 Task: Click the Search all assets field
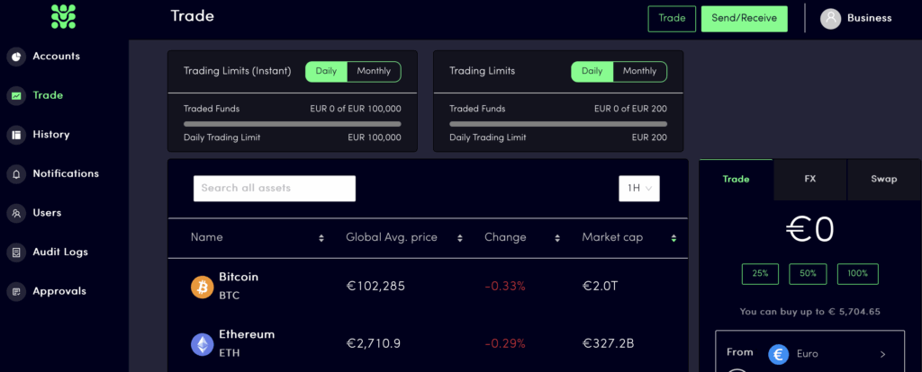click(x=275, y=189)
